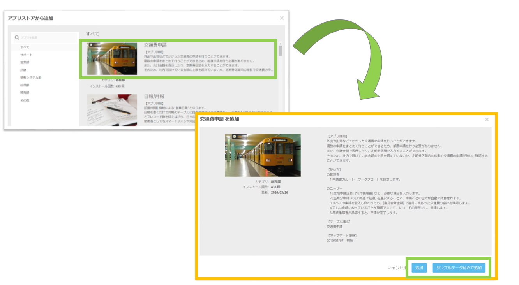Select the サポート category
The image size is (519, 285).
26,55
